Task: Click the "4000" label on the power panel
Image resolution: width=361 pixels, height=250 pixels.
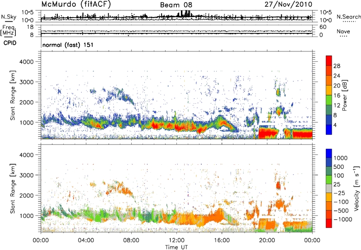Action: tap(26, 62)
